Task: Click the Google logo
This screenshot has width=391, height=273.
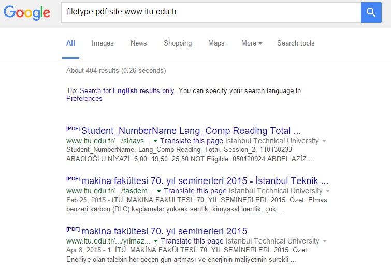Action: (x=27, y=12)
